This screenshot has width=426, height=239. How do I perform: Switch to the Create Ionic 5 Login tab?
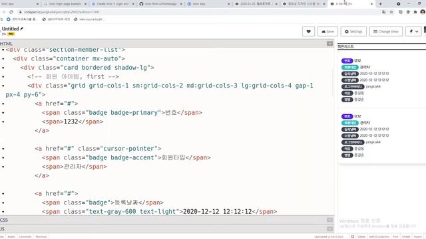coord(113,4)
